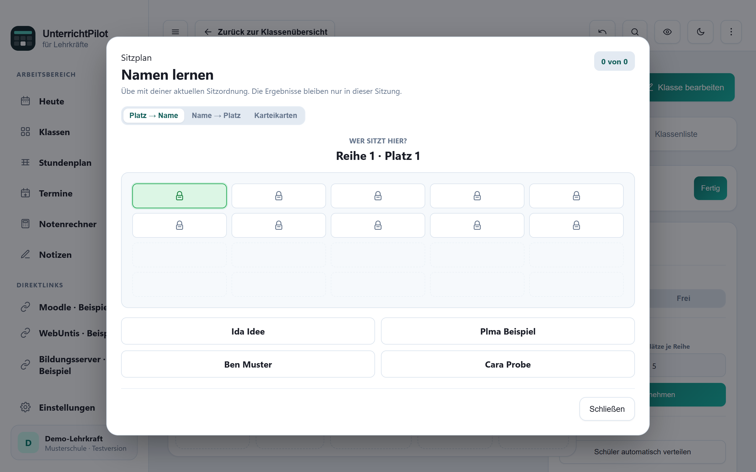Toggle the hamburger sidebar menu

coord(175,32)
